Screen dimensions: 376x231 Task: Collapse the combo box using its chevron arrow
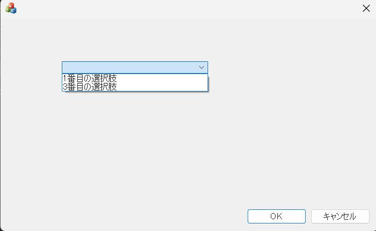201,67
